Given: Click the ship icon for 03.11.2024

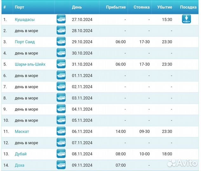Looking at the screenshot, I should click(x=61, y=98).
